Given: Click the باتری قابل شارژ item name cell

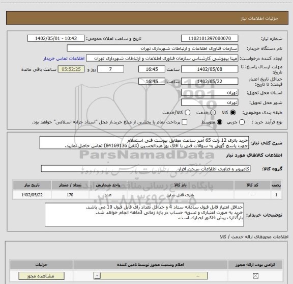Looking at the screenshot, I should (x=180, y=195).
